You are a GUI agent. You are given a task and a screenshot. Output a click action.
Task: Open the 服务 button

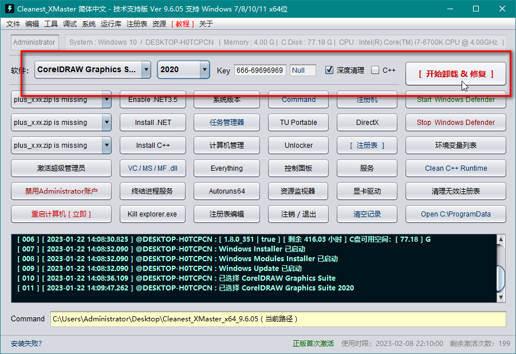click(367, 168)
